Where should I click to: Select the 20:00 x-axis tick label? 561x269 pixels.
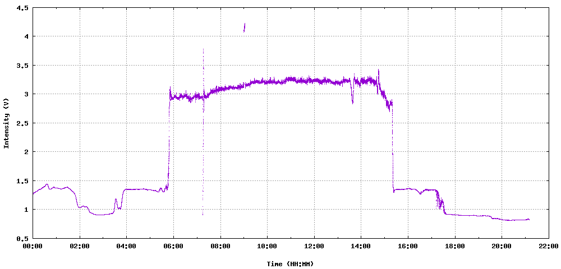coord(502,246)
